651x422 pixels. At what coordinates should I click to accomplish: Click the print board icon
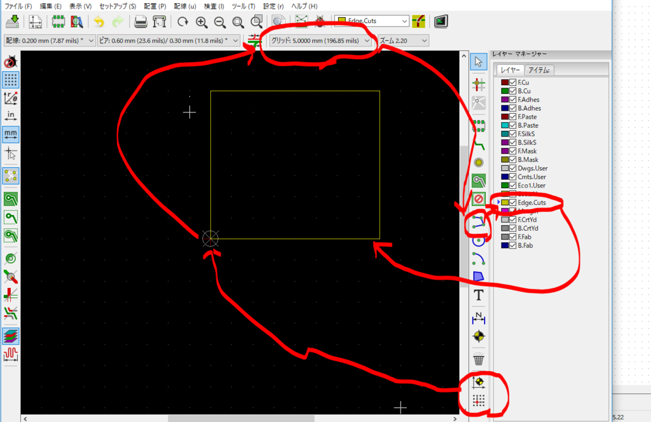[140, 21]
